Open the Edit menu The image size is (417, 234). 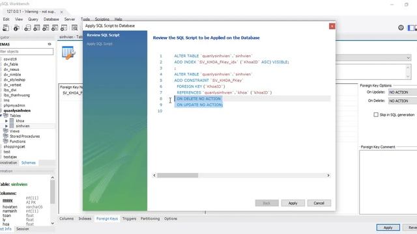6,19
